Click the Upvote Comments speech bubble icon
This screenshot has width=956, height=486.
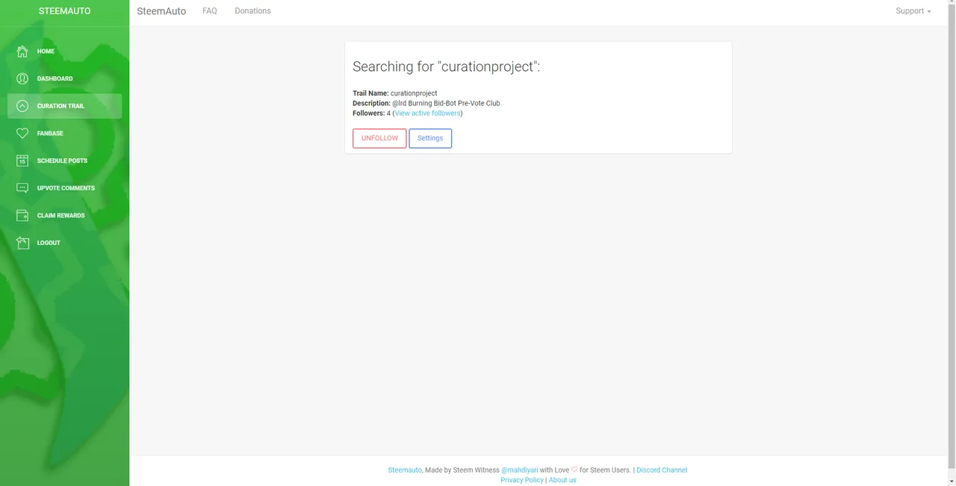(22, 188)
